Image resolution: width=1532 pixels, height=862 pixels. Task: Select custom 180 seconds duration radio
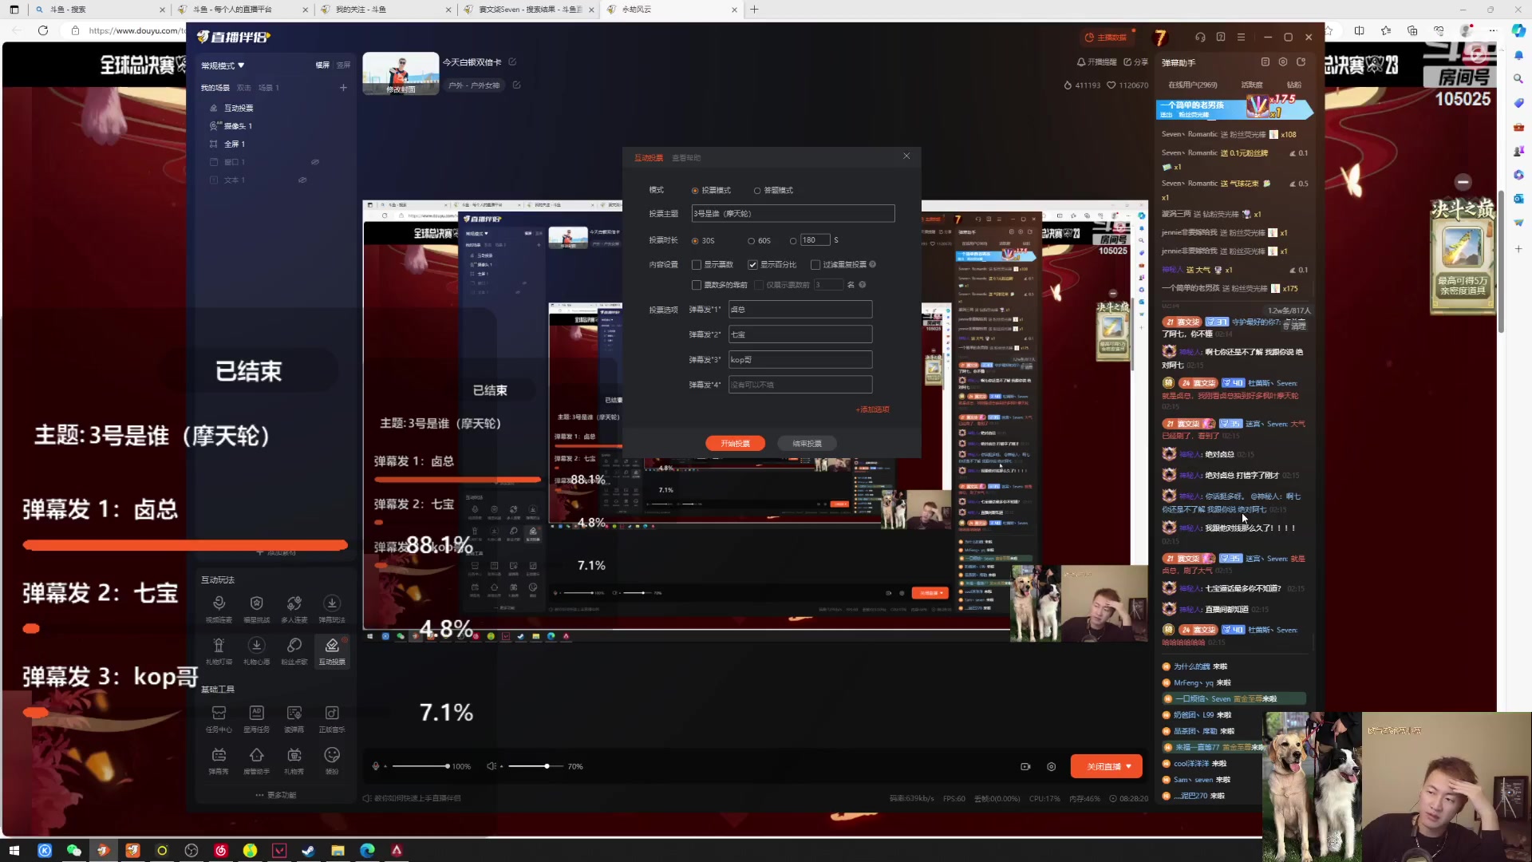coord(793,241)
